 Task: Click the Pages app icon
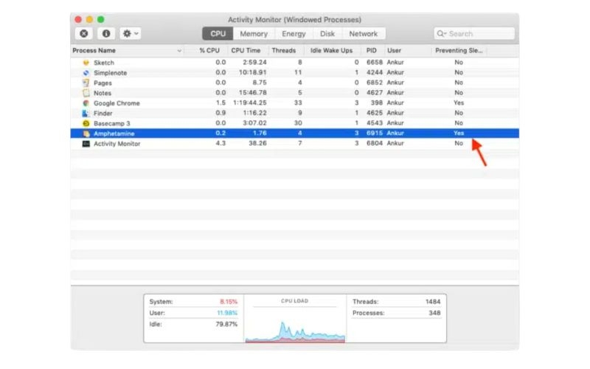[x=86, y=83]
